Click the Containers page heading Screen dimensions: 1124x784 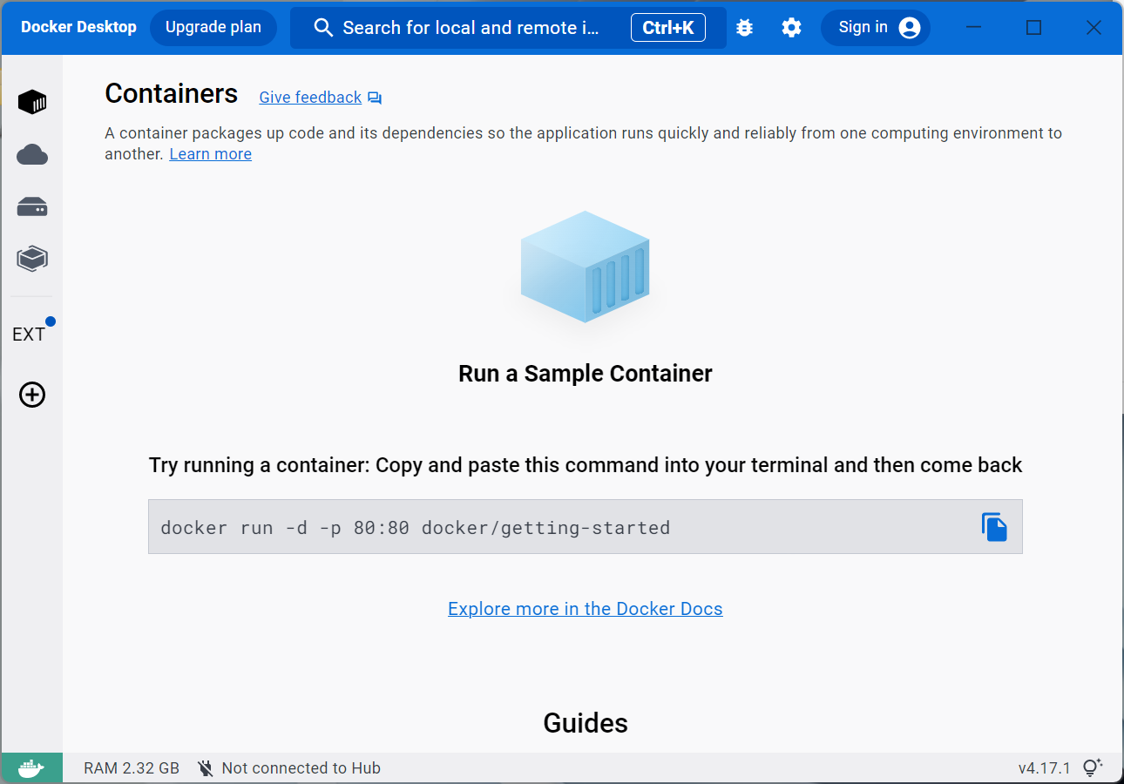172,94
